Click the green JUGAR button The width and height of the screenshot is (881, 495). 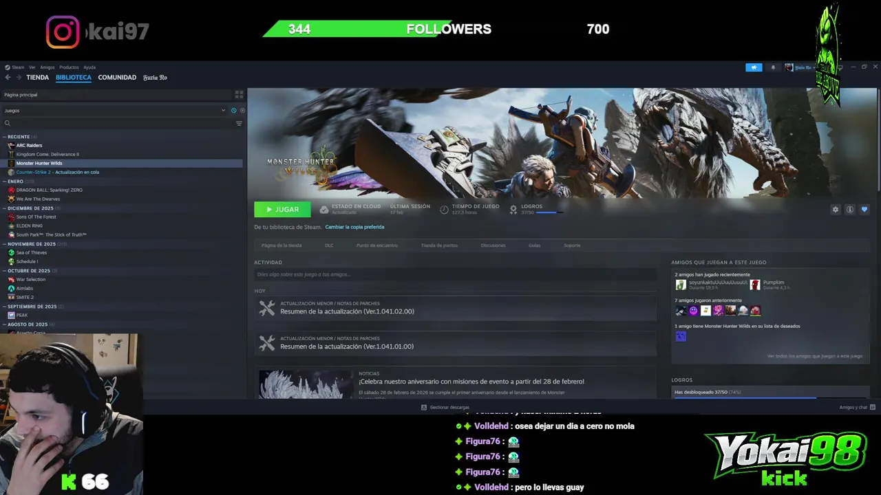click(x=282, y=210)
